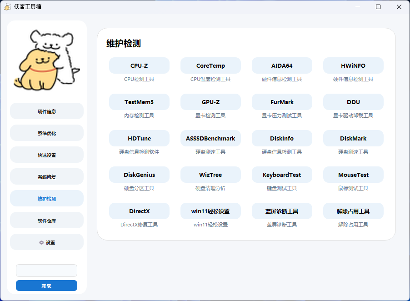Open 设置 with the gear icon
Viewport: 410px width, 301px height.
pos(47,242)
